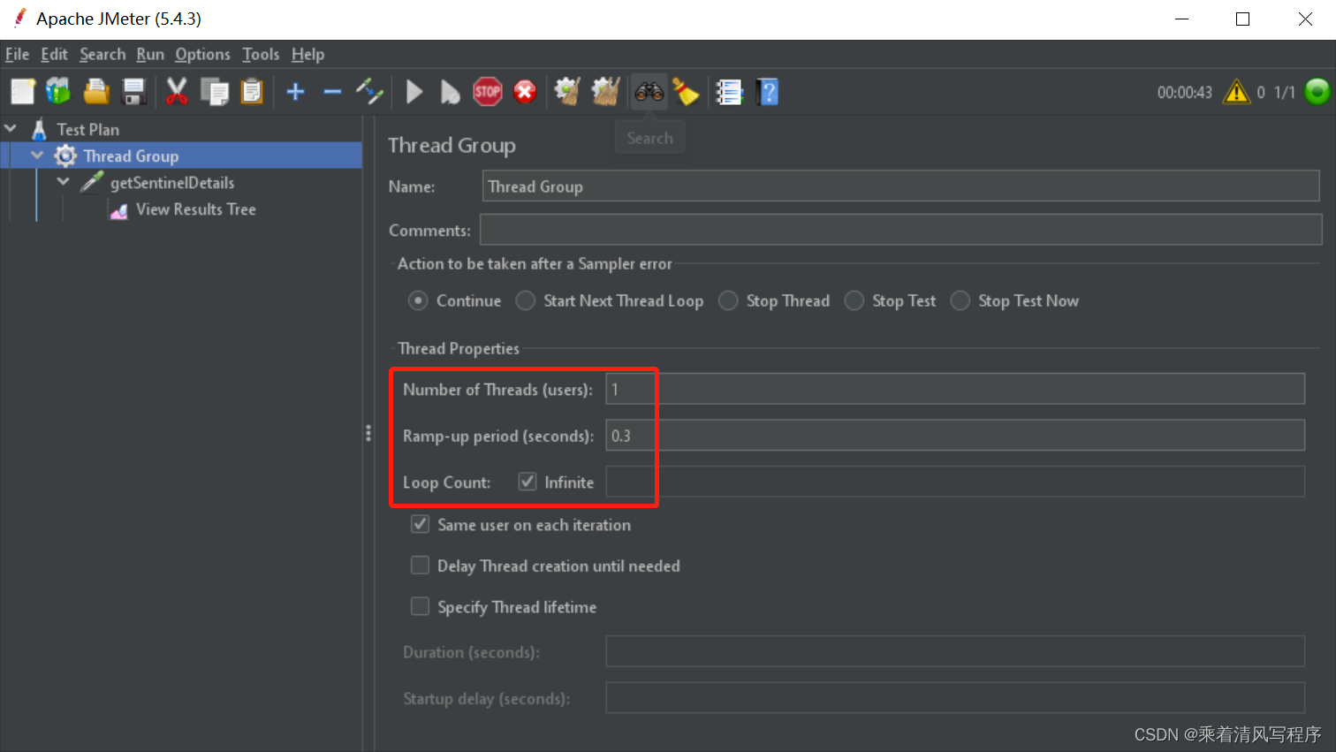Click the green running status indicator
1336x752 pixels.
pyautogui.click(x=1317, y=92)
